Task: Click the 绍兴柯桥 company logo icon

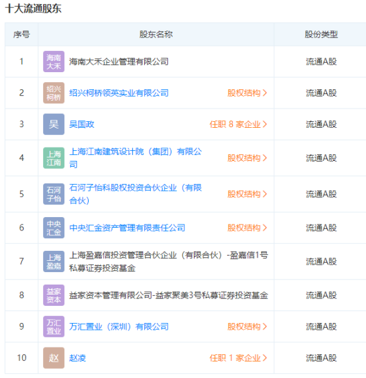Action: [54, 93]
